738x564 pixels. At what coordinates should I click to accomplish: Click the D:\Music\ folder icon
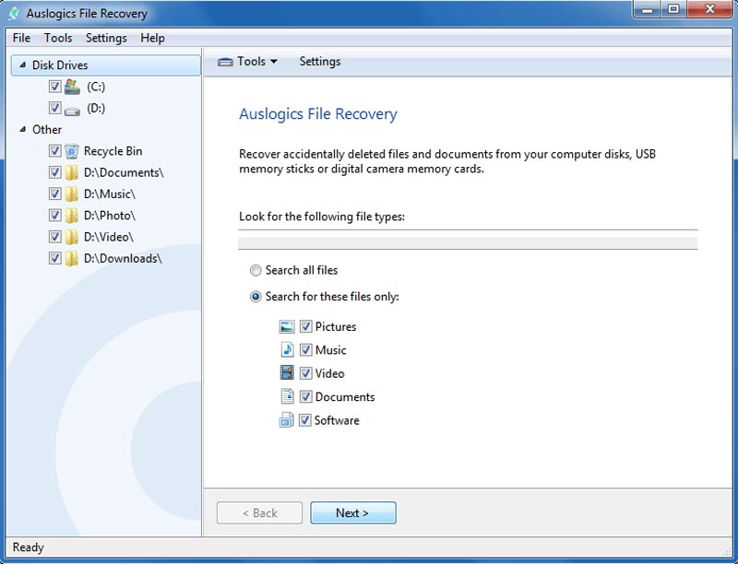coord(72,194)
